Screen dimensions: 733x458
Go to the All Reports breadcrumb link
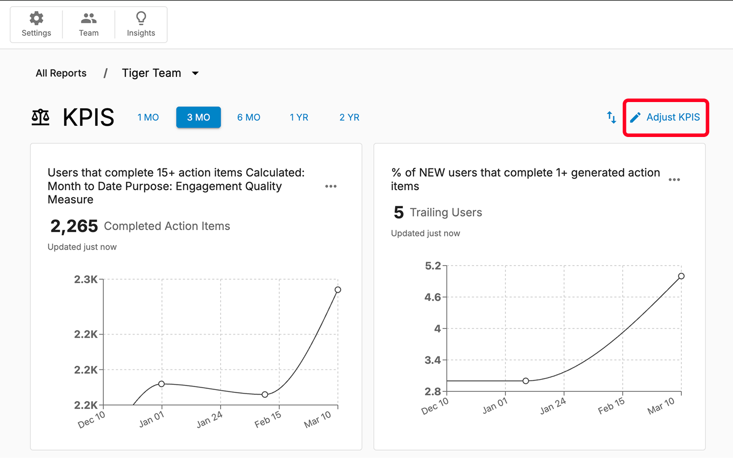[x=61, y=73]
